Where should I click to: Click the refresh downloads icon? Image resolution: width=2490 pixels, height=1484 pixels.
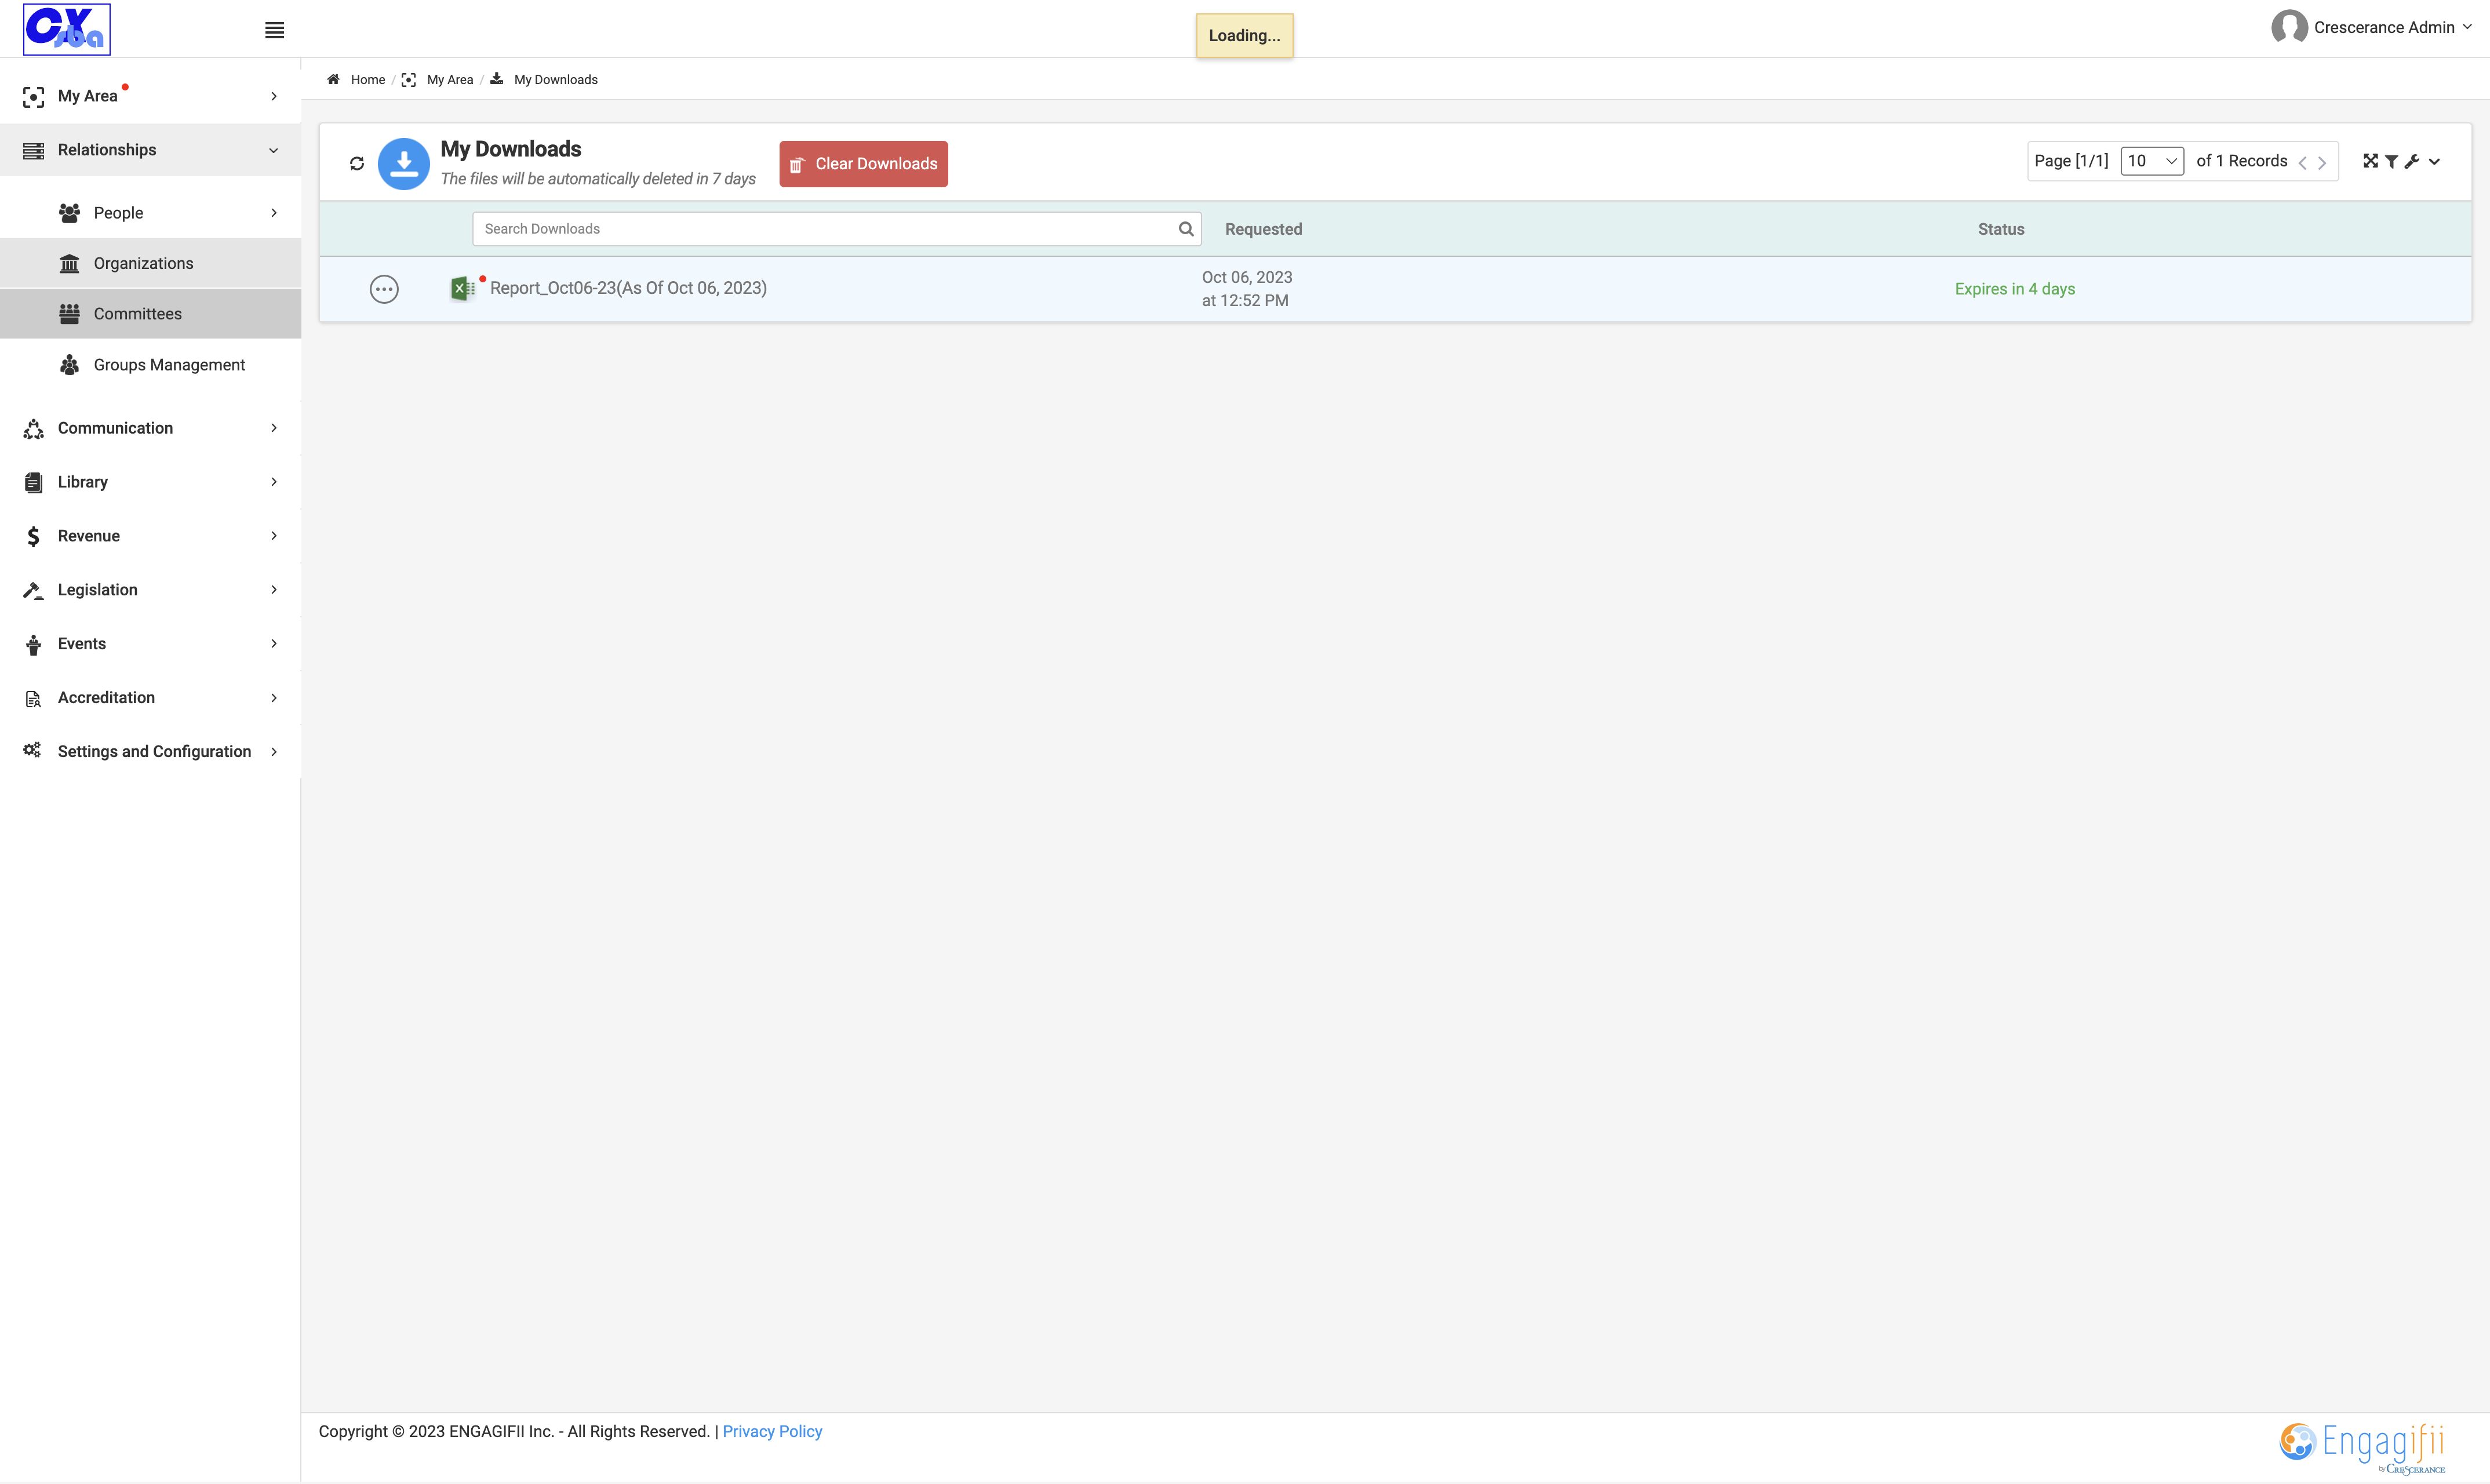point(357,163)
